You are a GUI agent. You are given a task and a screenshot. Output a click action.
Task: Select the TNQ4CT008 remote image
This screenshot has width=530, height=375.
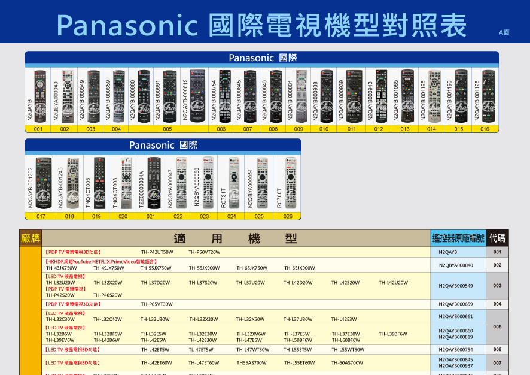tap(126, 183)
